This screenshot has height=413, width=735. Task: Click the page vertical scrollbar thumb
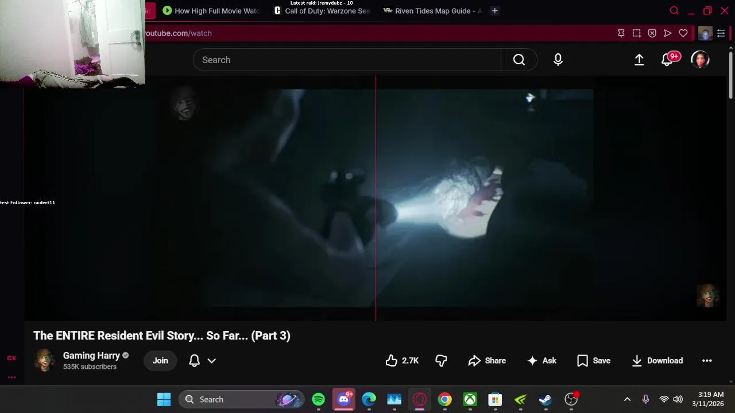pyautogui.click(x=731, y=75)
